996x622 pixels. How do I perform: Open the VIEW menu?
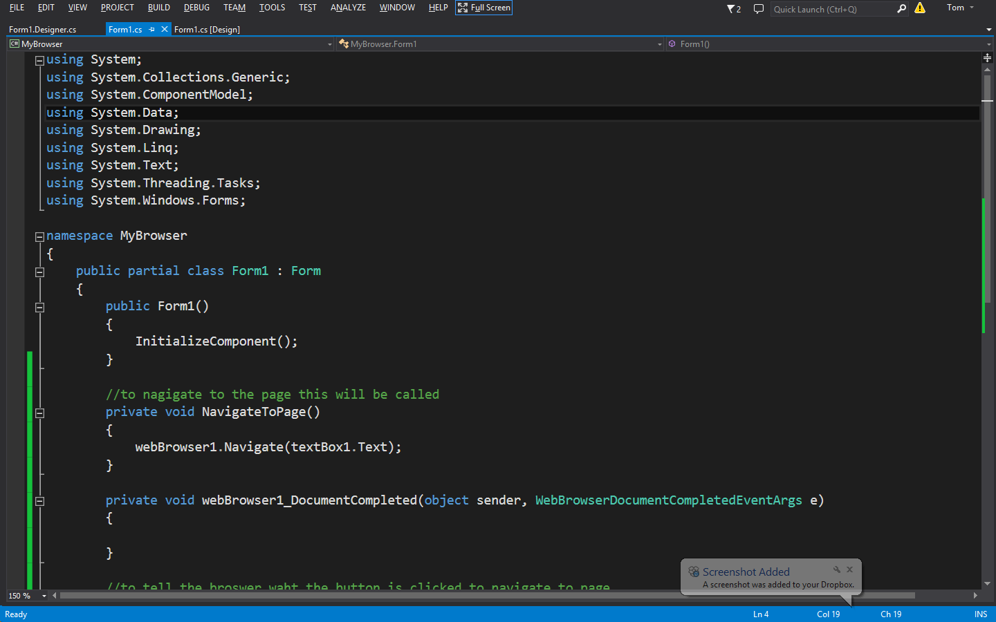[77, 8]
